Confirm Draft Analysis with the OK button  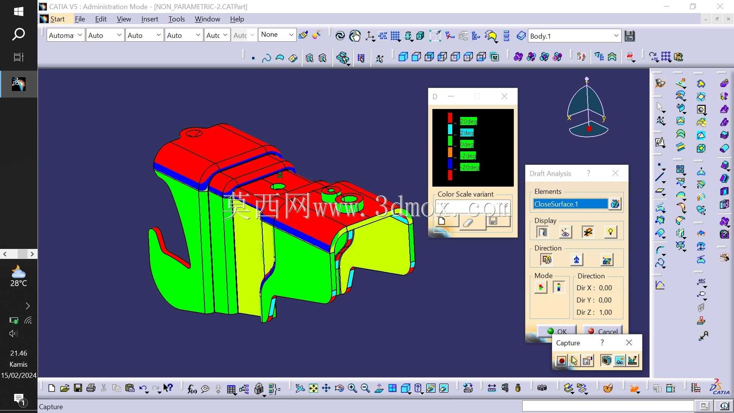557,331
